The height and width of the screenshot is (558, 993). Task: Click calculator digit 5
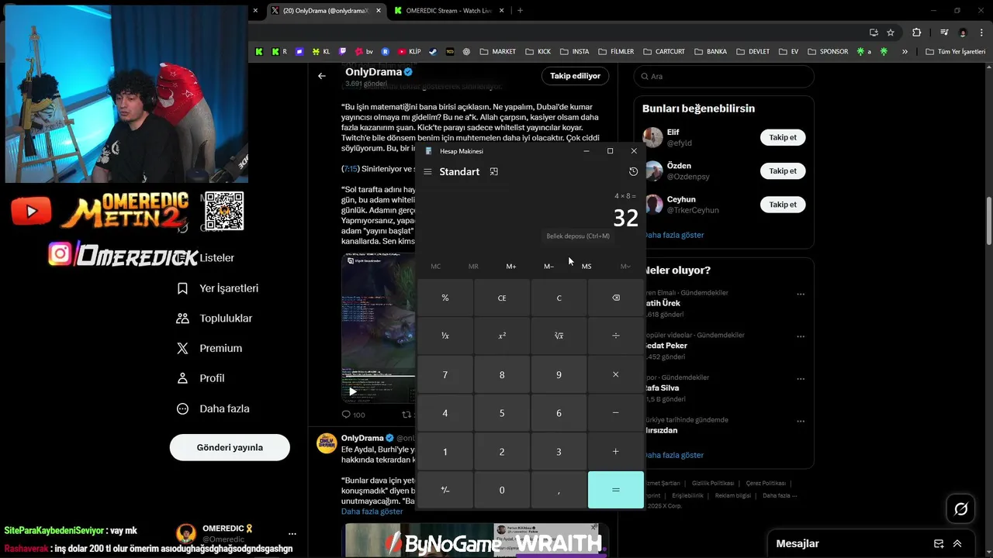502,413
